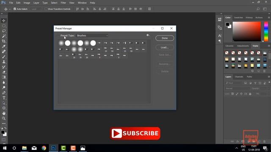Select the Gradient tool
This screenshot has width=271, height=152.
pos(4,77)
